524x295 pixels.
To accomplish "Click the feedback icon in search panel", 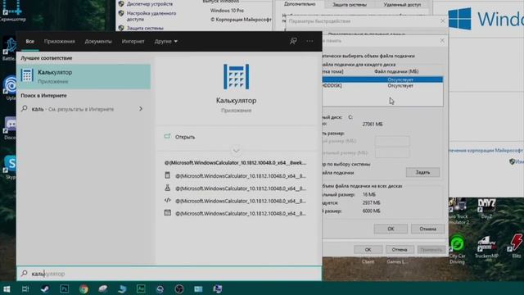I will point(293,41).
